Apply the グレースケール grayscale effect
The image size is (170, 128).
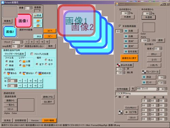click(151, 72)
